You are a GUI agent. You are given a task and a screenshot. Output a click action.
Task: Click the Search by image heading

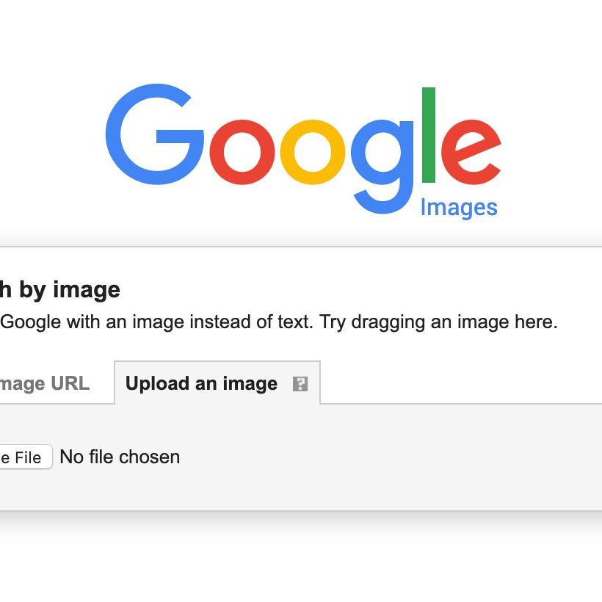pyautogui.click(x=59, y=289)
